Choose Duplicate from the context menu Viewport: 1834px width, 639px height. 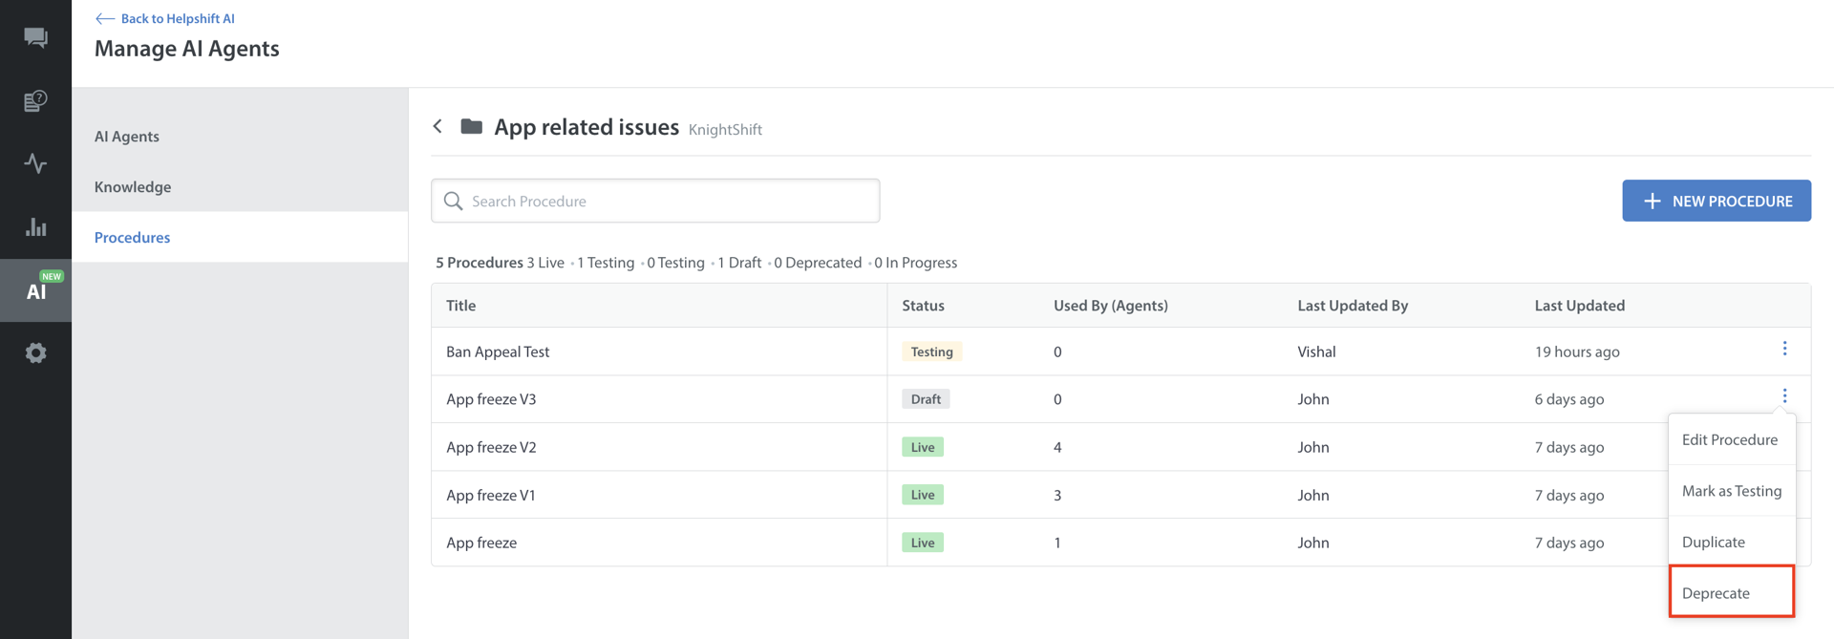[1713, 542]
